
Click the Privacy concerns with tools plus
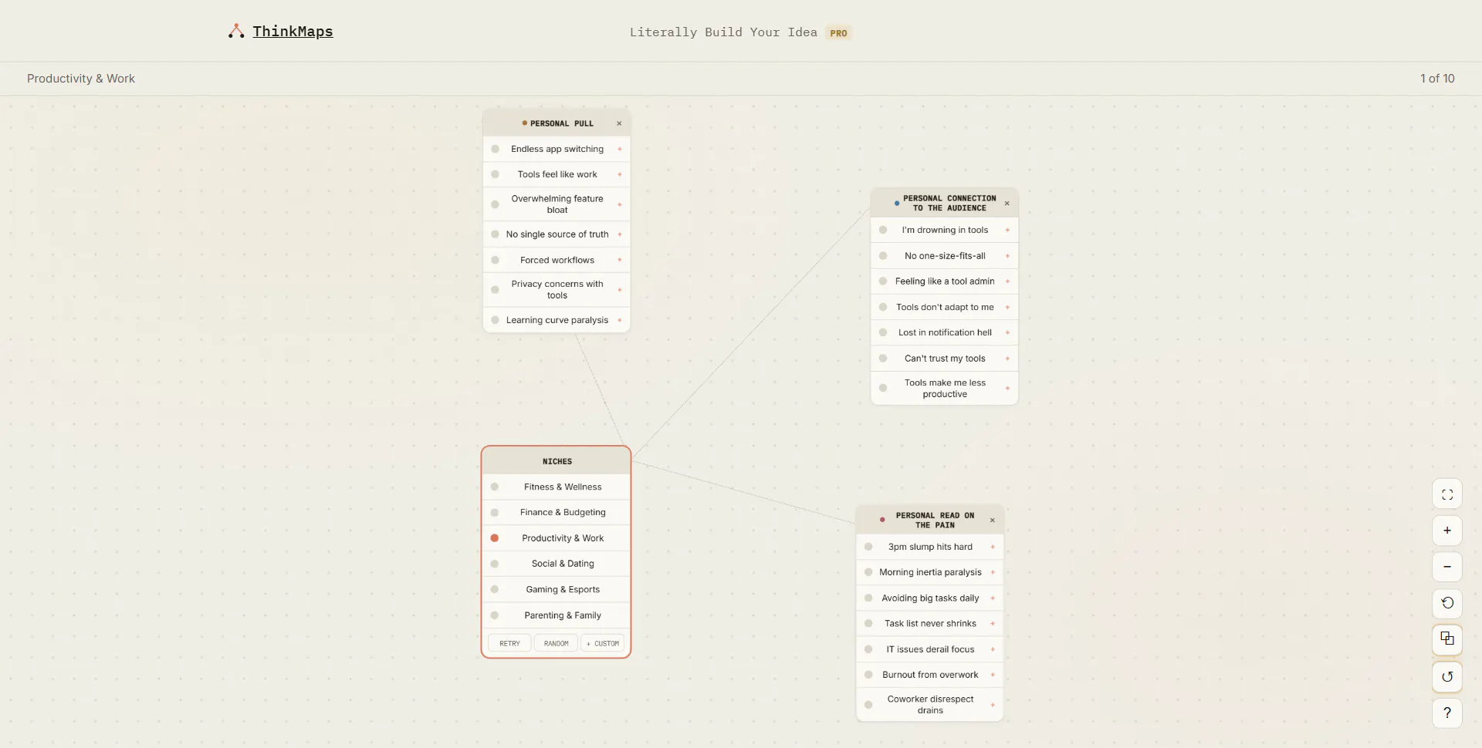[620, 290]
